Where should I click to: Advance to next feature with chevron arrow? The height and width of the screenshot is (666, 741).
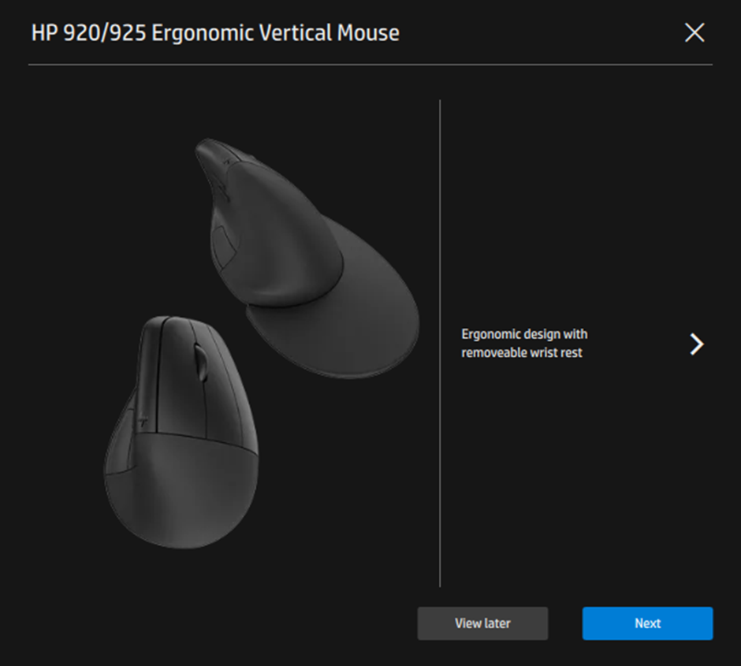(697, 344)
